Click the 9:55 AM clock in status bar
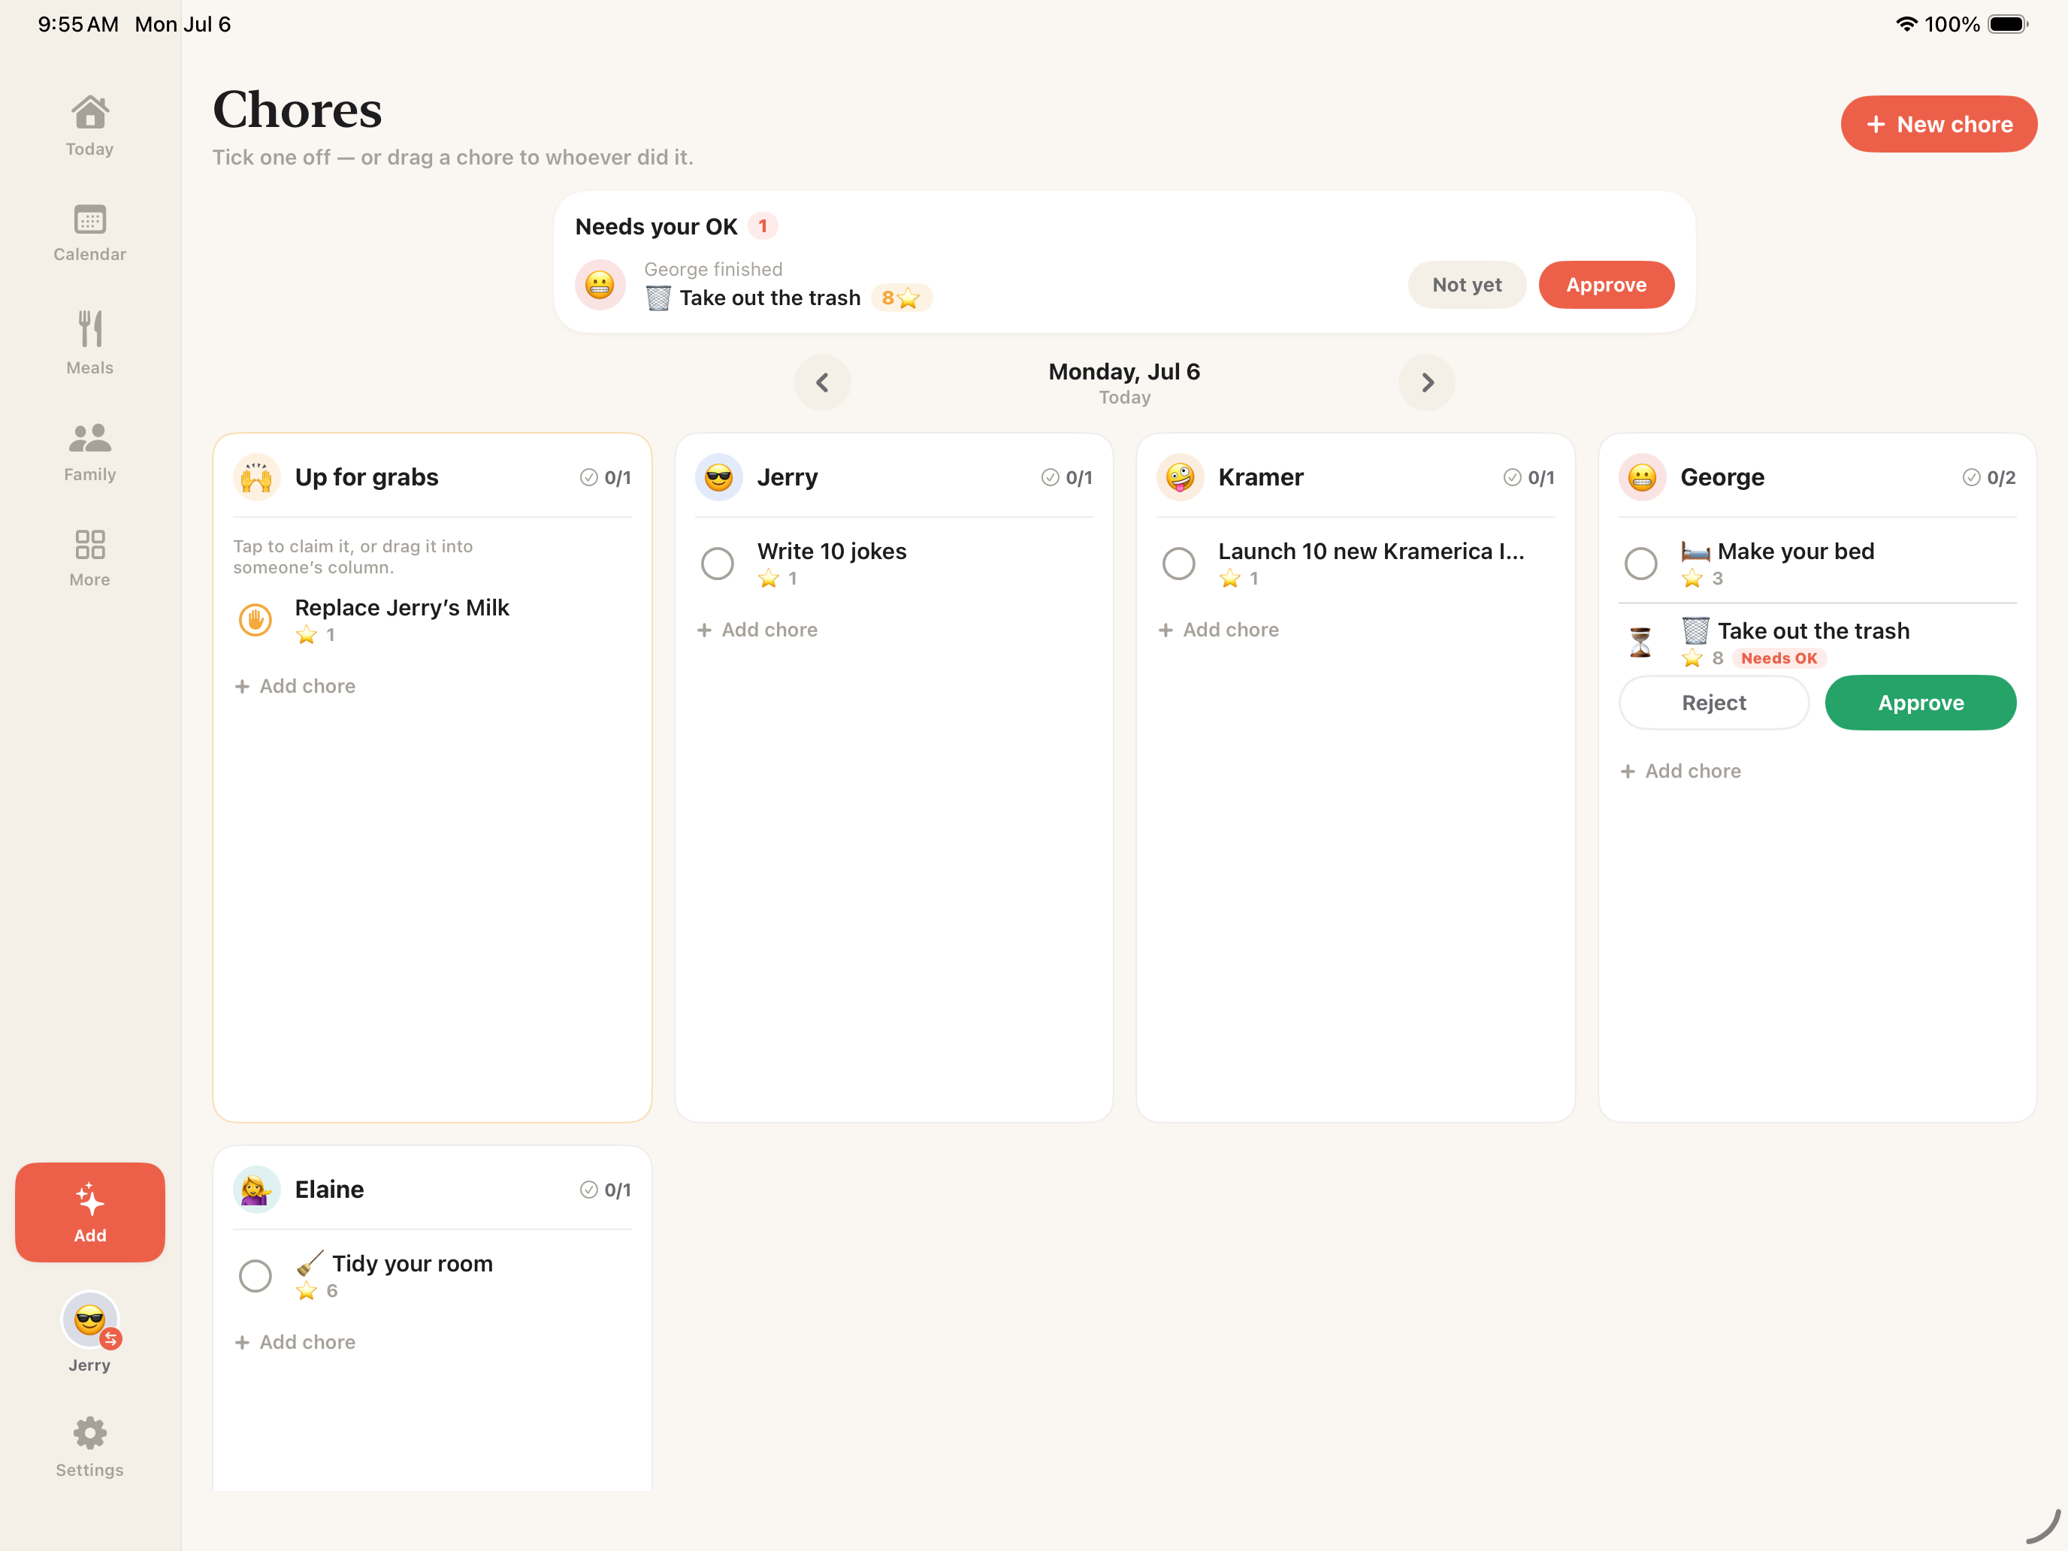 point(79,24)
